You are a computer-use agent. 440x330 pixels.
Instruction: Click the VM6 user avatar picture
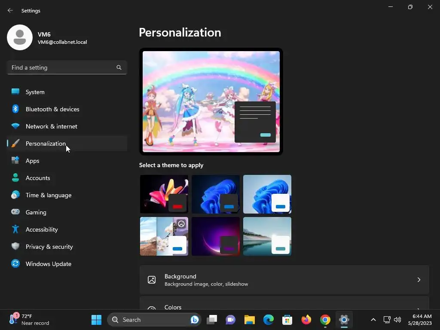tap(20, 37)
